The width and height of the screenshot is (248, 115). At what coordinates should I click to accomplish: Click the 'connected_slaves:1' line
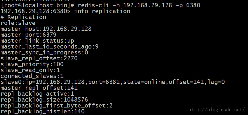click(x=32, y=76)
